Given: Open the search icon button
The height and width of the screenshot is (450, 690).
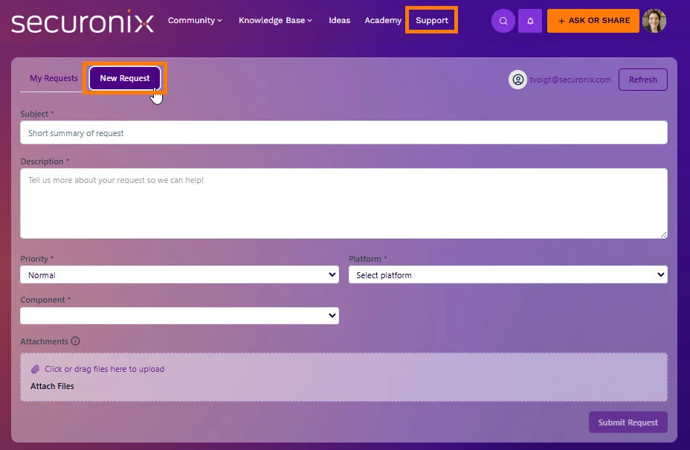Looking at the screenshot, I should click(503, 21).
